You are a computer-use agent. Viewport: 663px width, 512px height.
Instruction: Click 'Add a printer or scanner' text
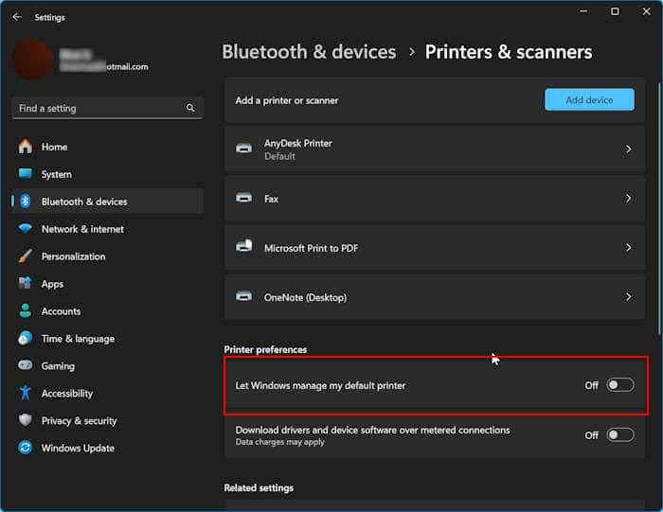coord(287,100)
